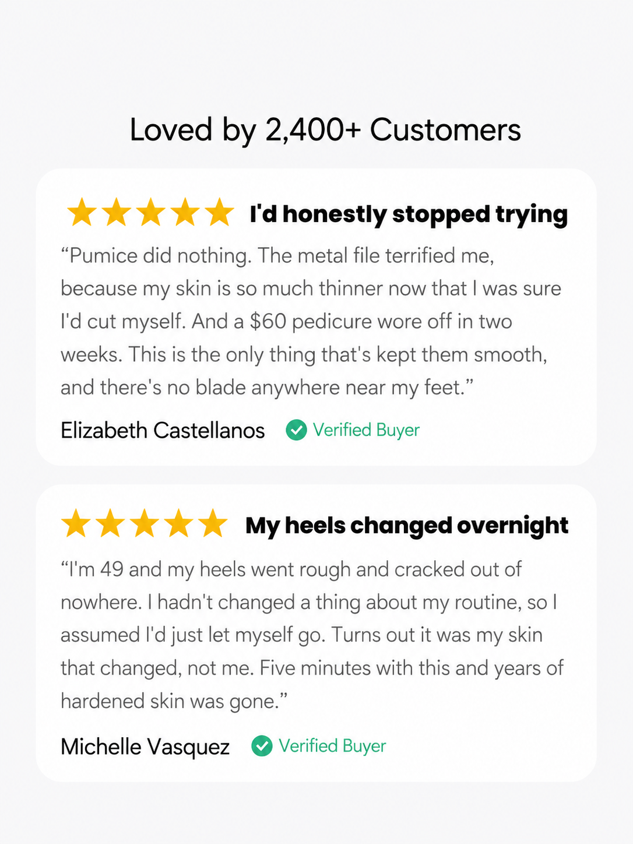Click fifth star of Michelle's review rating
The width and height of the screenshot is (633, 844).
pyautogui.click(x=213, y=523)
